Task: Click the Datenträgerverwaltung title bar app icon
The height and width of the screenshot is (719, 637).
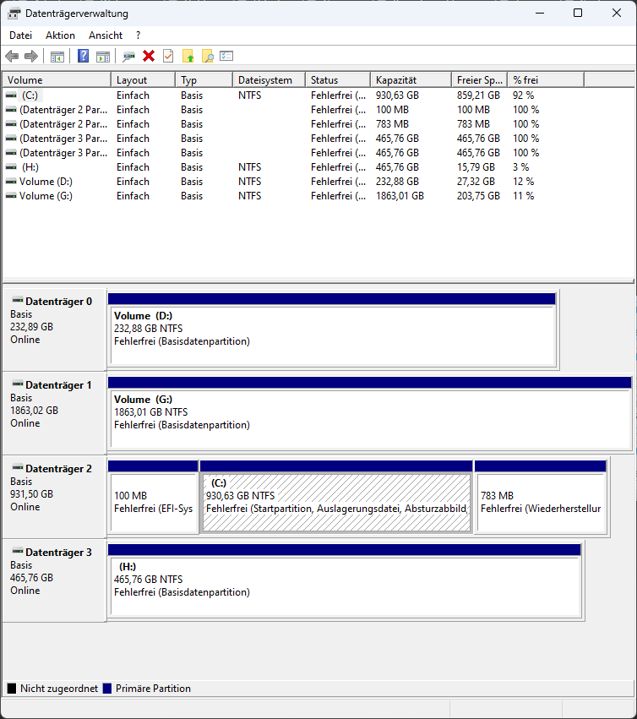Action: point(14,14)
